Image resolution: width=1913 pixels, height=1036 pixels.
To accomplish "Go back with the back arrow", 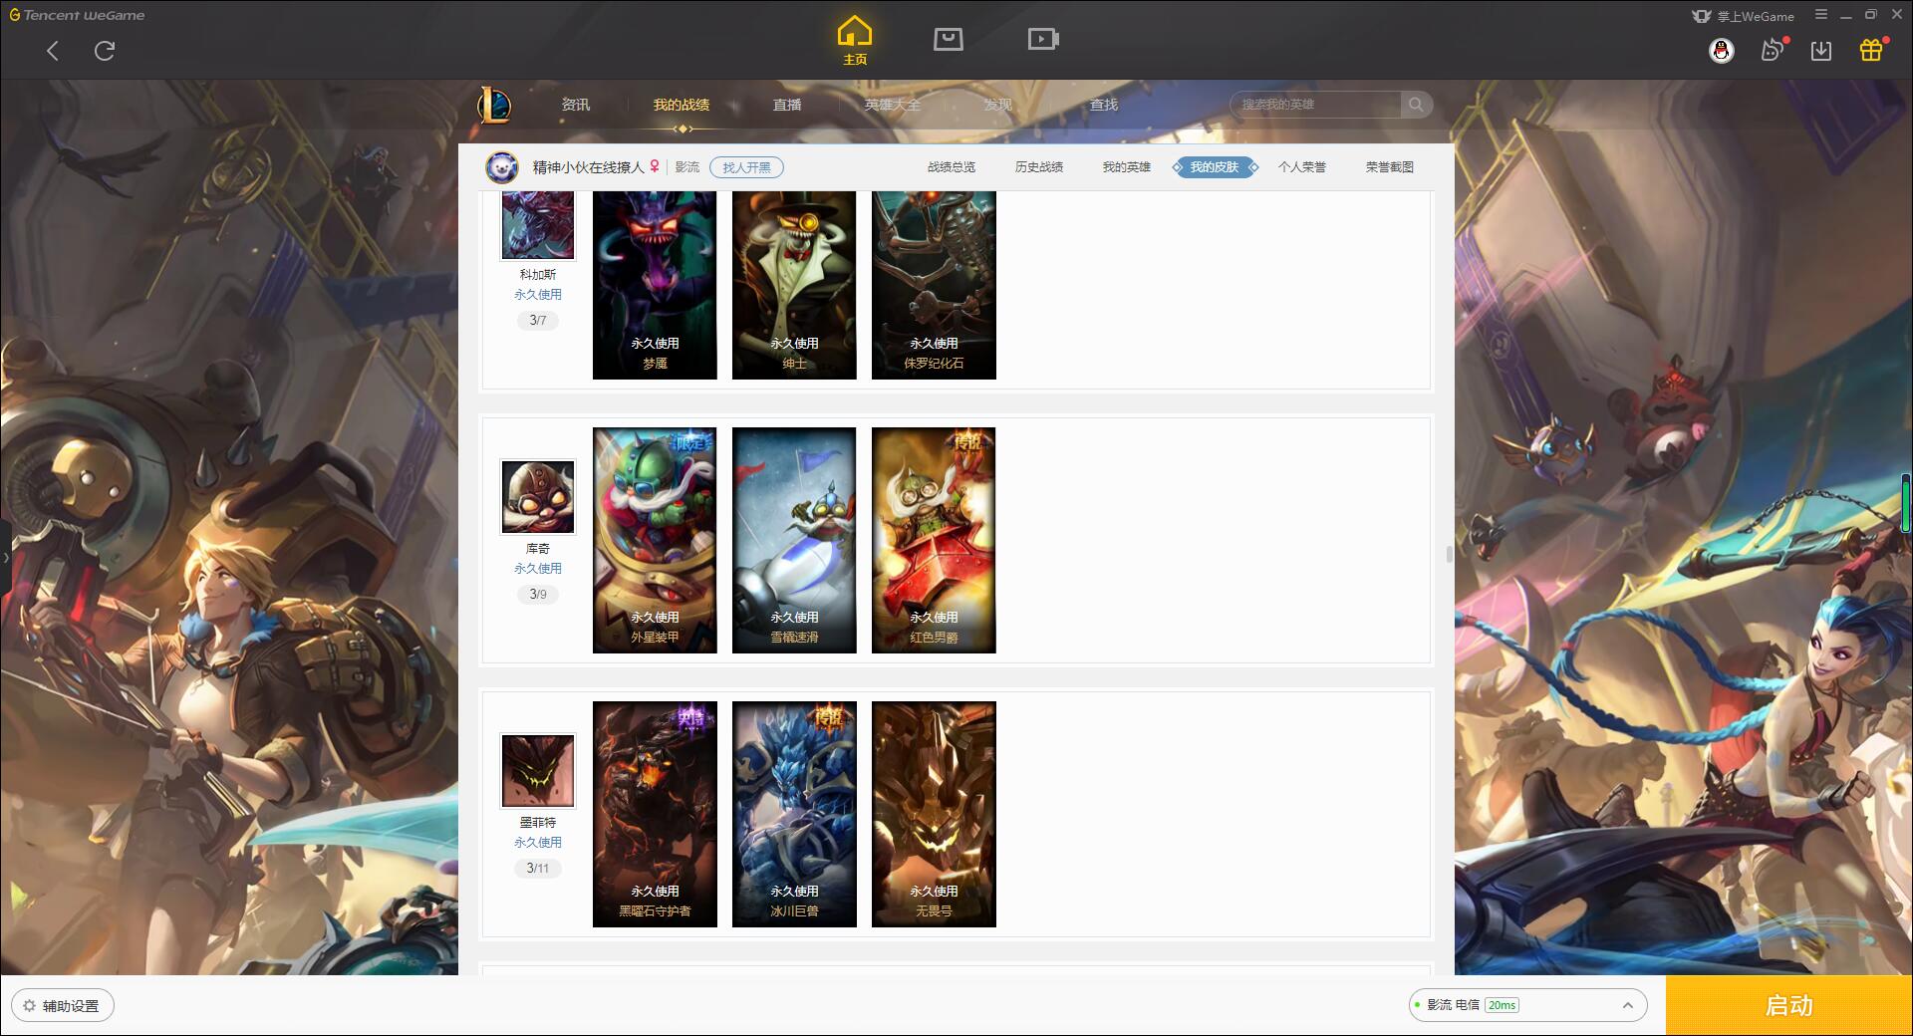I will 53,51.
